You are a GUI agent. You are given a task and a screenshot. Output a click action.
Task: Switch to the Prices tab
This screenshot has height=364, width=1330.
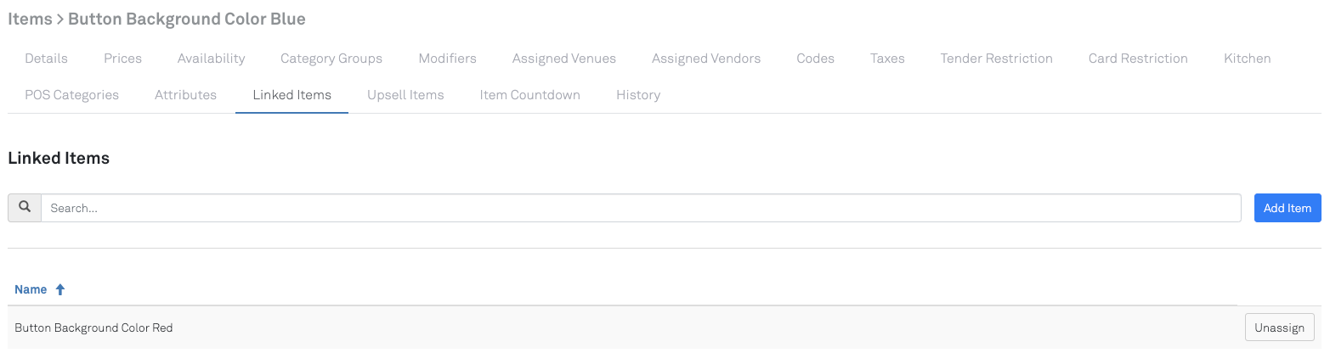[122, 59]
